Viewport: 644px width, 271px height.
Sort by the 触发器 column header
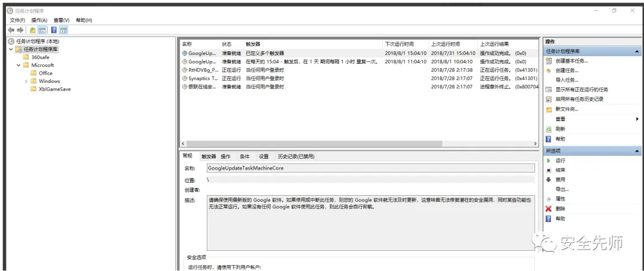[x=313, y=44]
